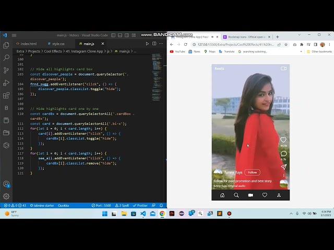
Task: Open the Chrome three-dot menu
Action: coord(329,44)
